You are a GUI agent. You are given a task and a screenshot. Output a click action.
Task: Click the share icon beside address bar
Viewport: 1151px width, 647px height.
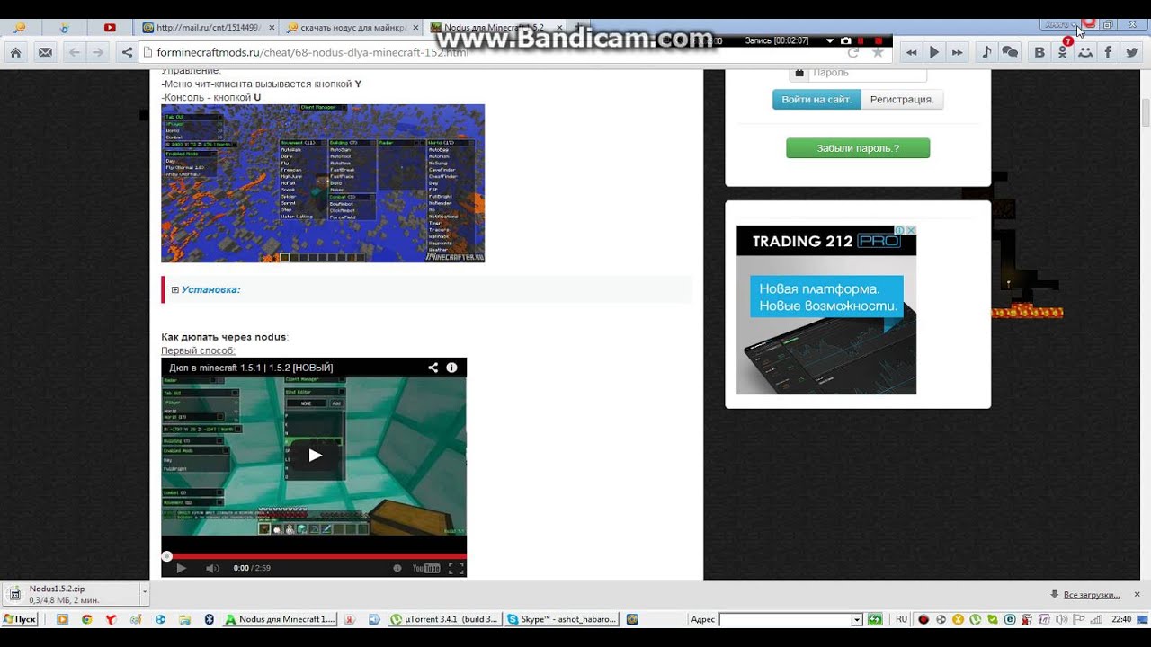coord(127,52)
